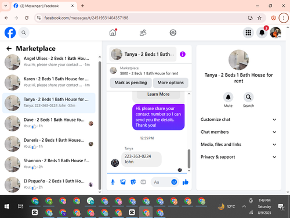The width and height of the screenshot is (290, 218).
Task: Open Task View on taskbar
Action: [x=20, y=206]
